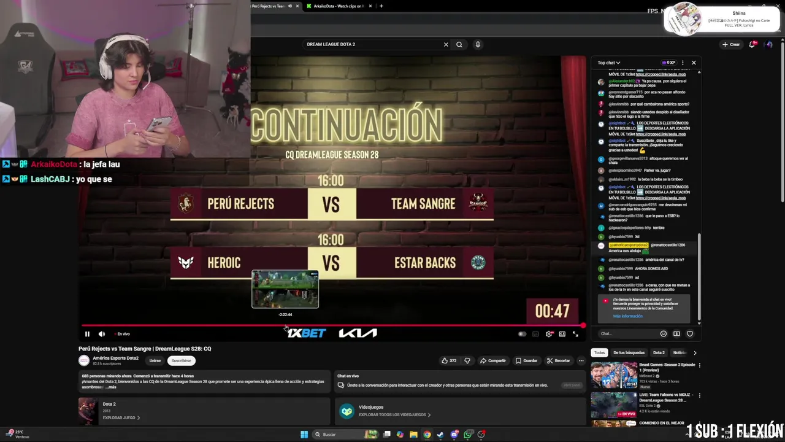The width and height of the screenshot is (785, 442).
Task: Select the 'Todos' filter chip
Action: click(599, 352)
